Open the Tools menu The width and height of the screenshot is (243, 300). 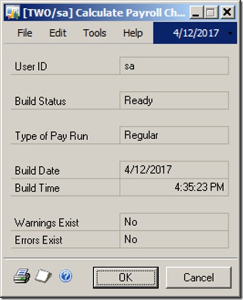point(95,33)
